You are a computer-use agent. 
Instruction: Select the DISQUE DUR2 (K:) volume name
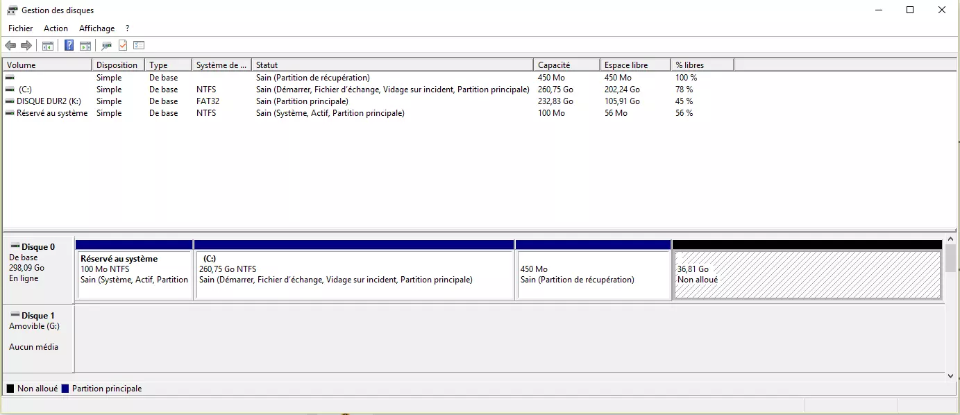(49, 101)
